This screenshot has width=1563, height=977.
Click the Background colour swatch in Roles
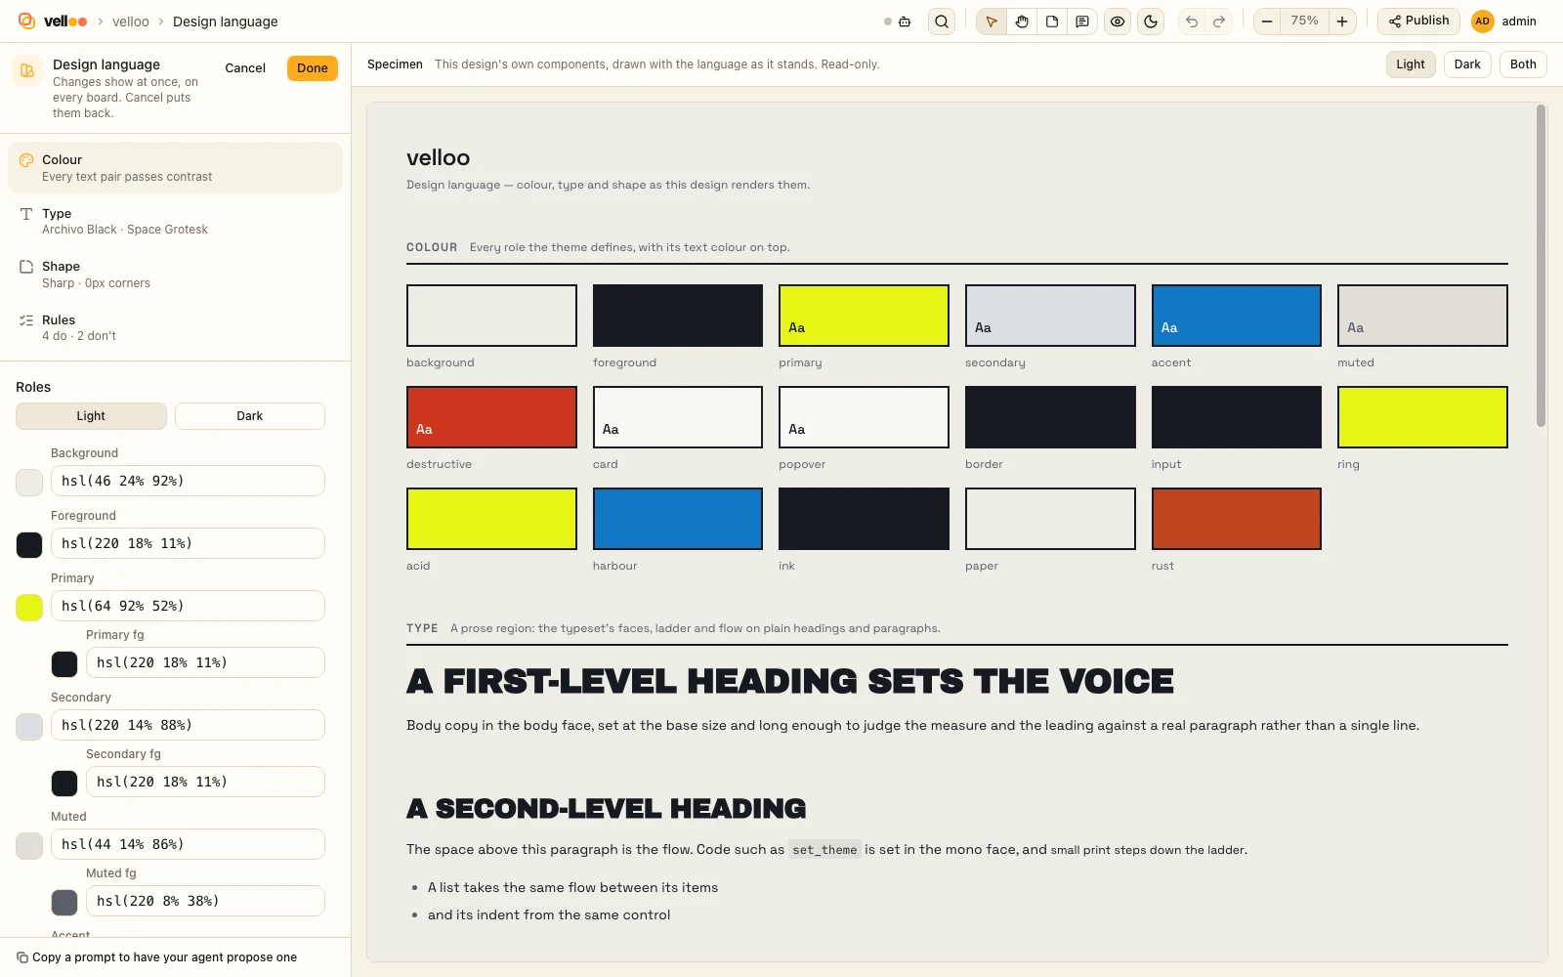(x=29, y=483)
